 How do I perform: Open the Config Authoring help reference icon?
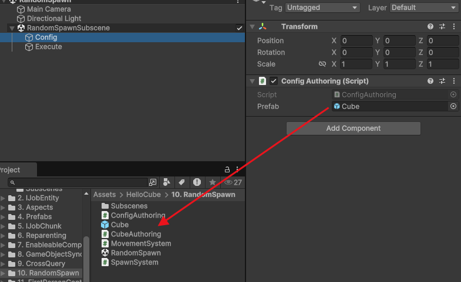pos(430,81)
